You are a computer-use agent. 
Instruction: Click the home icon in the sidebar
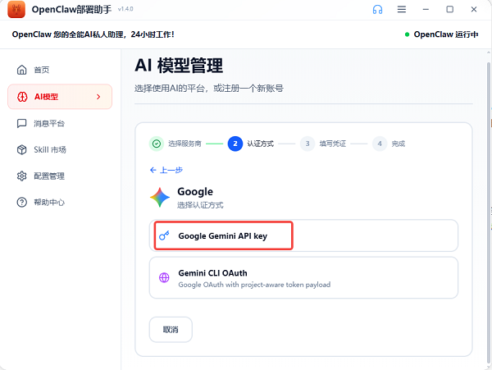21,70
